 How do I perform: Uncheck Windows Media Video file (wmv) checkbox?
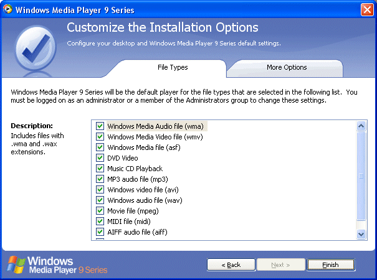coord(100,137)
